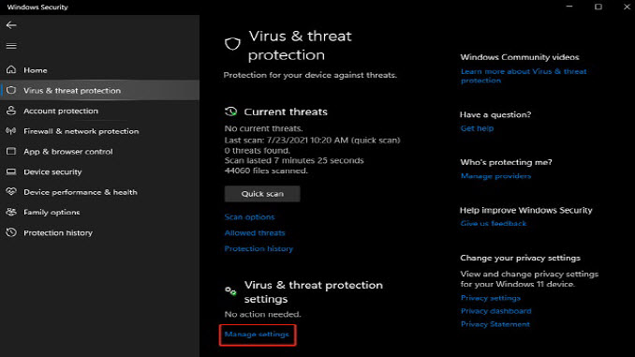Open the hamburger navigation menu icon
Viewport: 635px width, 357px height.
pyautogui.click(x=11, y=46)
